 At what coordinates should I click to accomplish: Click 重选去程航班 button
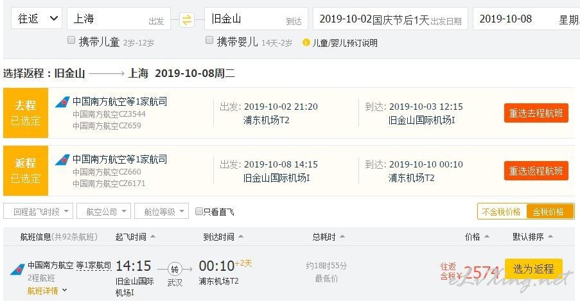[536, 113]
